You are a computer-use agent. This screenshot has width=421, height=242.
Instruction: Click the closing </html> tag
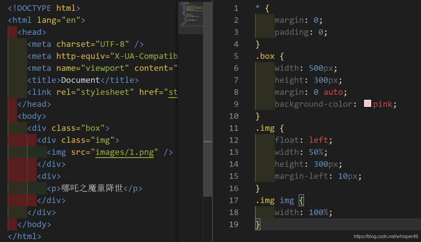tap(24, 236)
